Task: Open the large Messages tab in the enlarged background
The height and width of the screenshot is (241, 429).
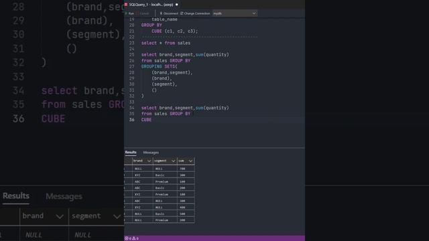Action: pos(64,196)
